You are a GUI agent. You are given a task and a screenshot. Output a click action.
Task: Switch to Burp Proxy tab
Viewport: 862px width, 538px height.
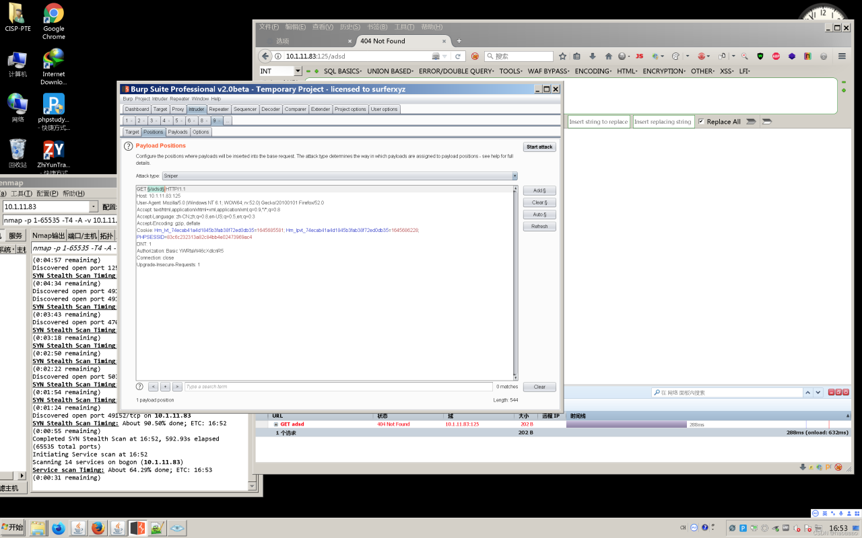coord(178,109)
